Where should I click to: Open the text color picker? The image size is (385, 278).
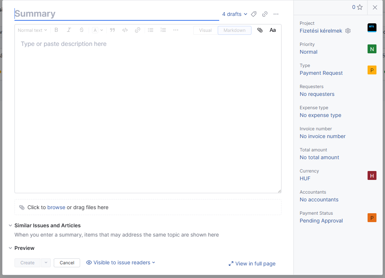(x=98, y=30)
